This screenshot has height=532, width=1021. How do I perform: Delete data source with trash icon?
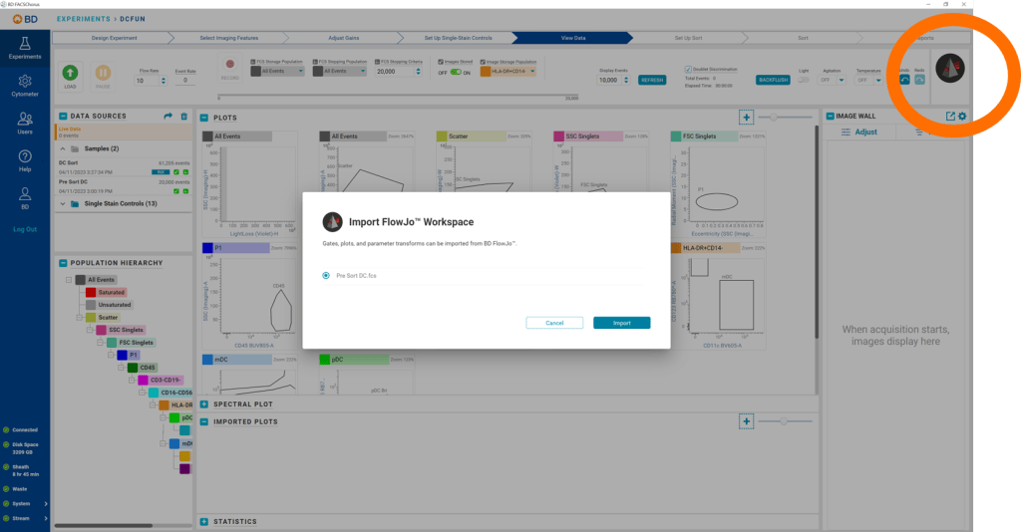[183, 117]
